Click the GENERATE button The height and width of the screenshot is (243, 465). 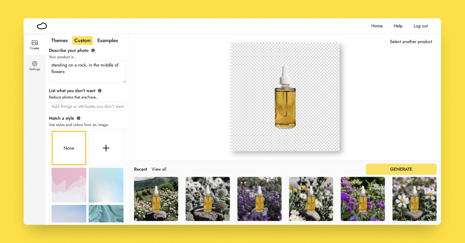[x=401, y=169]
